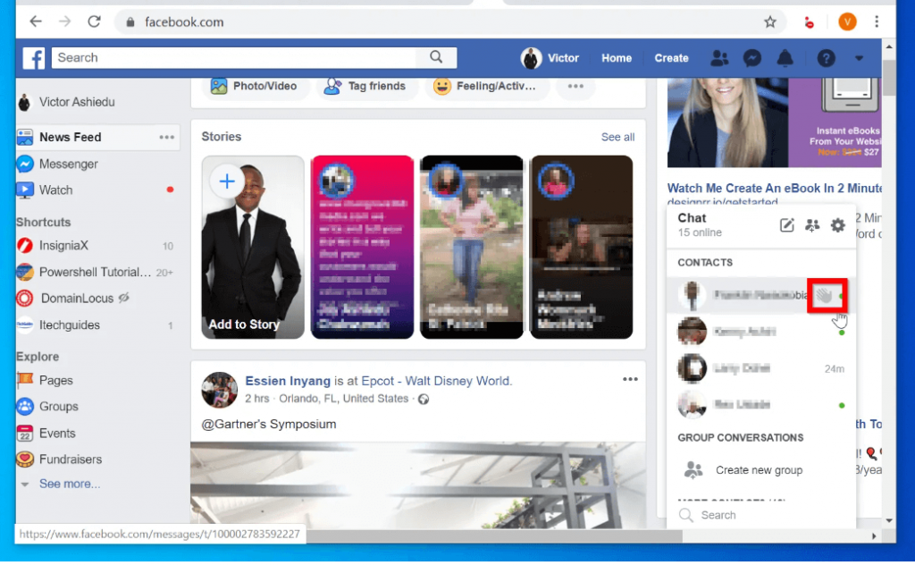Screen dimensions: 915x565
Task: Open Chat settings gear icon
Action: (837, 225)
